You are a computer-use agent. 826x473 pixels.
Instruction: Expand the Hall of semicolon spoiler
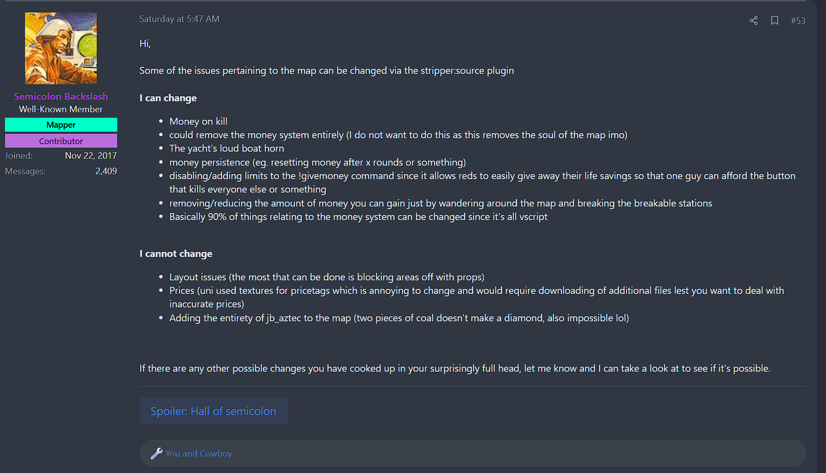[x=213, y=411]
